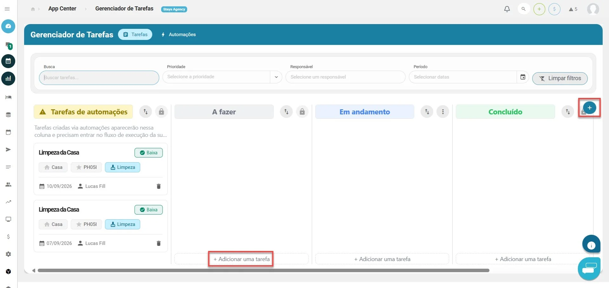Open the calendar icon in sidebar

(x=8, y=61)
